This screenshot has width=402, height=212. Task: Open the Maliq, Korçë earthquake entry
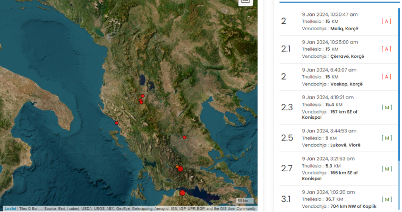click(x=338, y=22)
